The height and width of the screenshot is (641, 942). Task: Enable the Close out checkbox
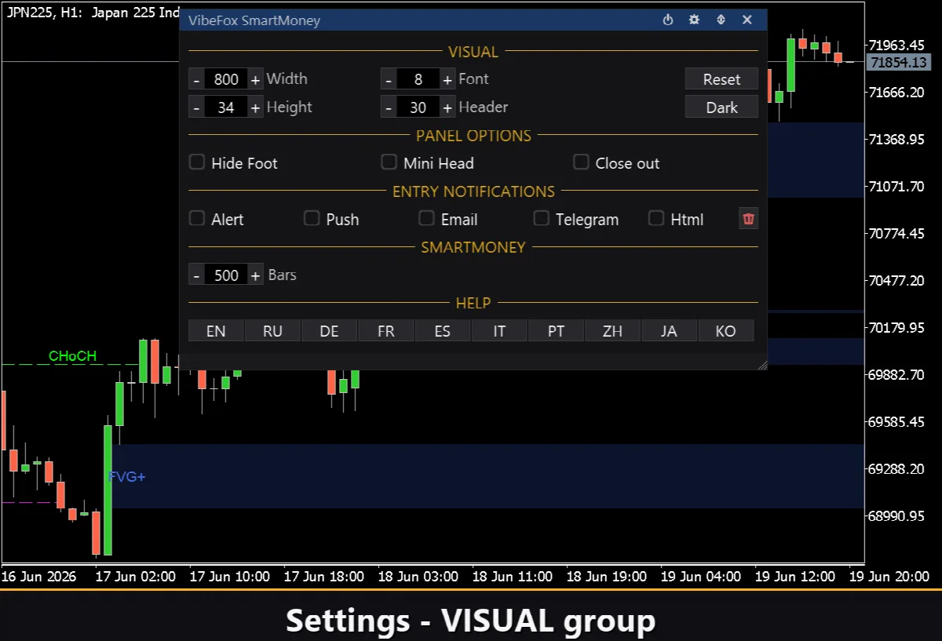point(581,162)
